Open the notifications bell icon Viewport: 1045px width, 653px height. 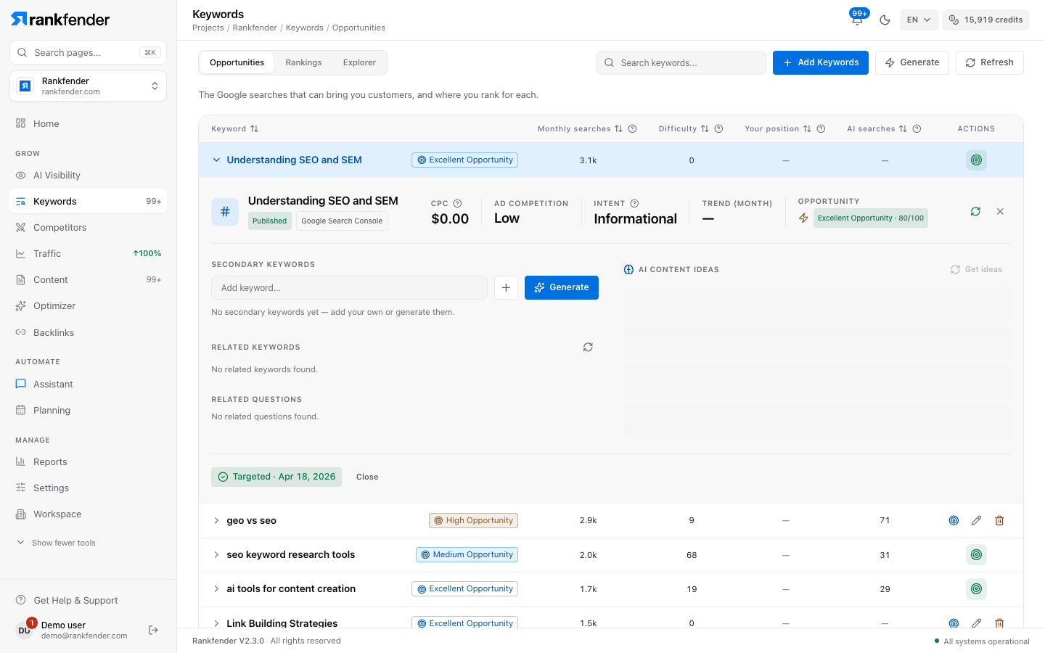pyautogui.click(x=857, y=20)
